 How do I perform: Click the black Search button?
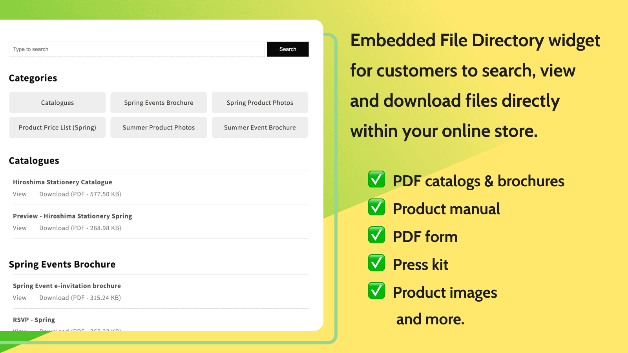[288, 49]
